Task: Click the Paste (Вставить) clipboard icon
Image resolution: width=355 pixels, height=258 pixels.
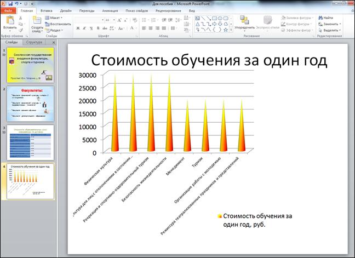Action: tap(9, 20)
